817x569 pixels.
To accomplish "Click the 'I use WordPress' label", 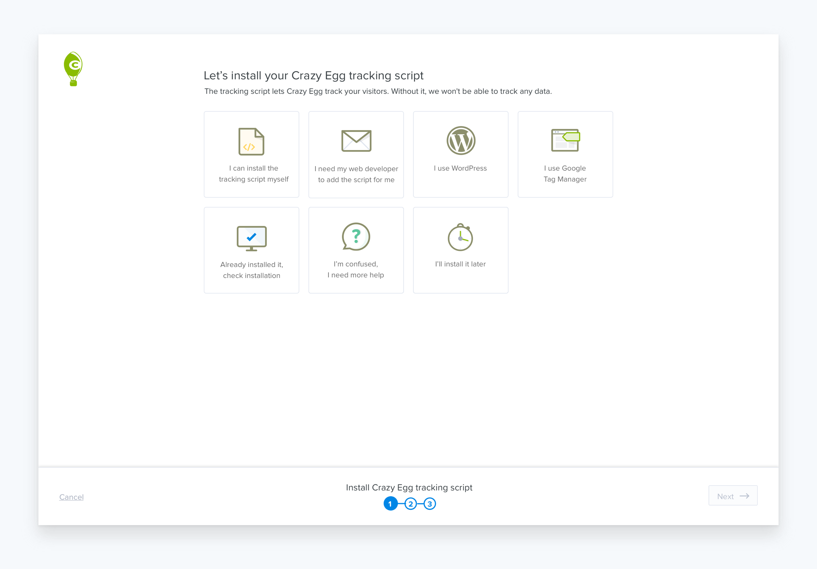I will pos(460,168).
